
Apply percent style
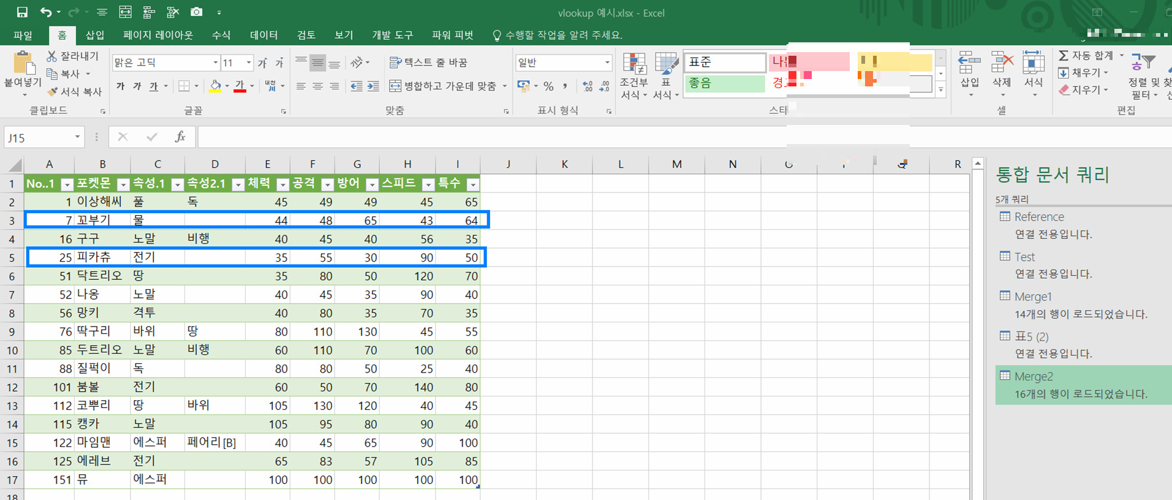[548, 86]
